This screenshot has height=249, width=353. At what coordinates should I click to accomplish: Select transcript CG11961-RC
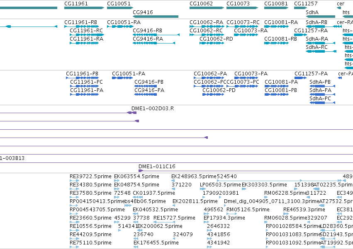tap(87, 35)
